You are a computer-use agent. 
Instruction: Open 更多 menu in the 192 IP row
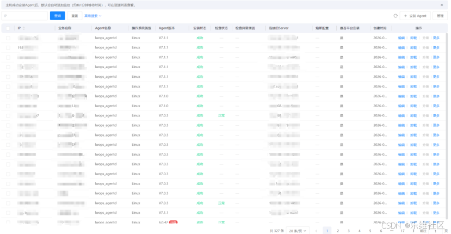point(436,47)
